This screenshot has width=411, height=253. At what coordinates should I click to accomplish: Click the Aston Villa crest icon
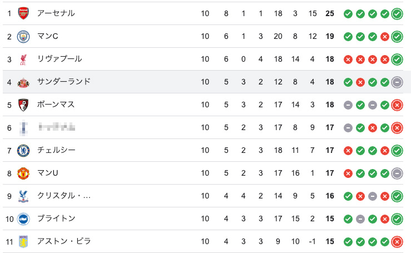coord(23,241)
